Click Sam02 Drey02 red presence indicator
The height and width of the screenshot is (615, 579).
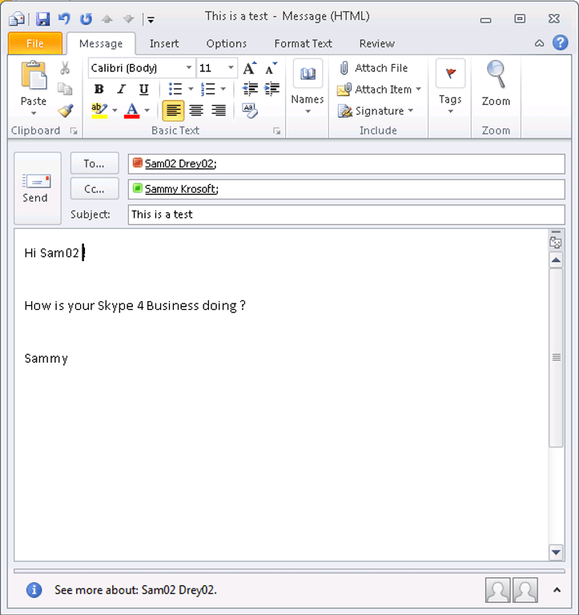[137, 163]
